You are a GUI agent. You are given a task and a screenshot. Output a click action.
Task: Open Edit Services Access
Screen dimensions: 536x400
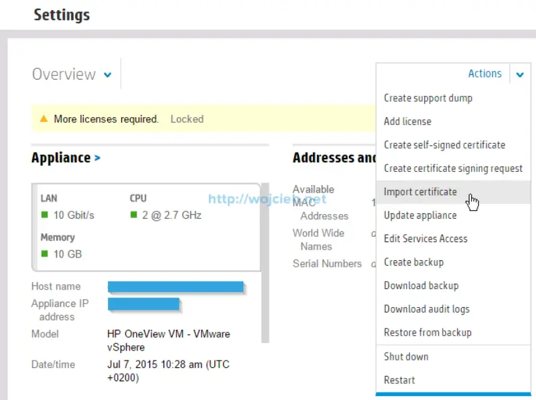tap(425, 239)
